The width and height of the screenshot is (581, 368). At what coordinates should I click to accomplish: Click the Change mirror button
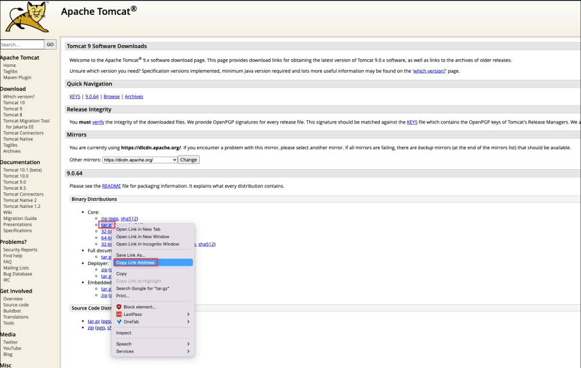(x=188, y=160)
